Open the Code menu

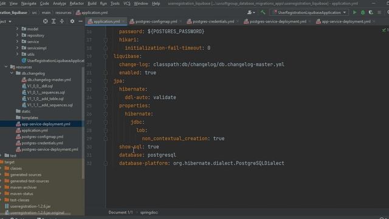tap(44, 4)
